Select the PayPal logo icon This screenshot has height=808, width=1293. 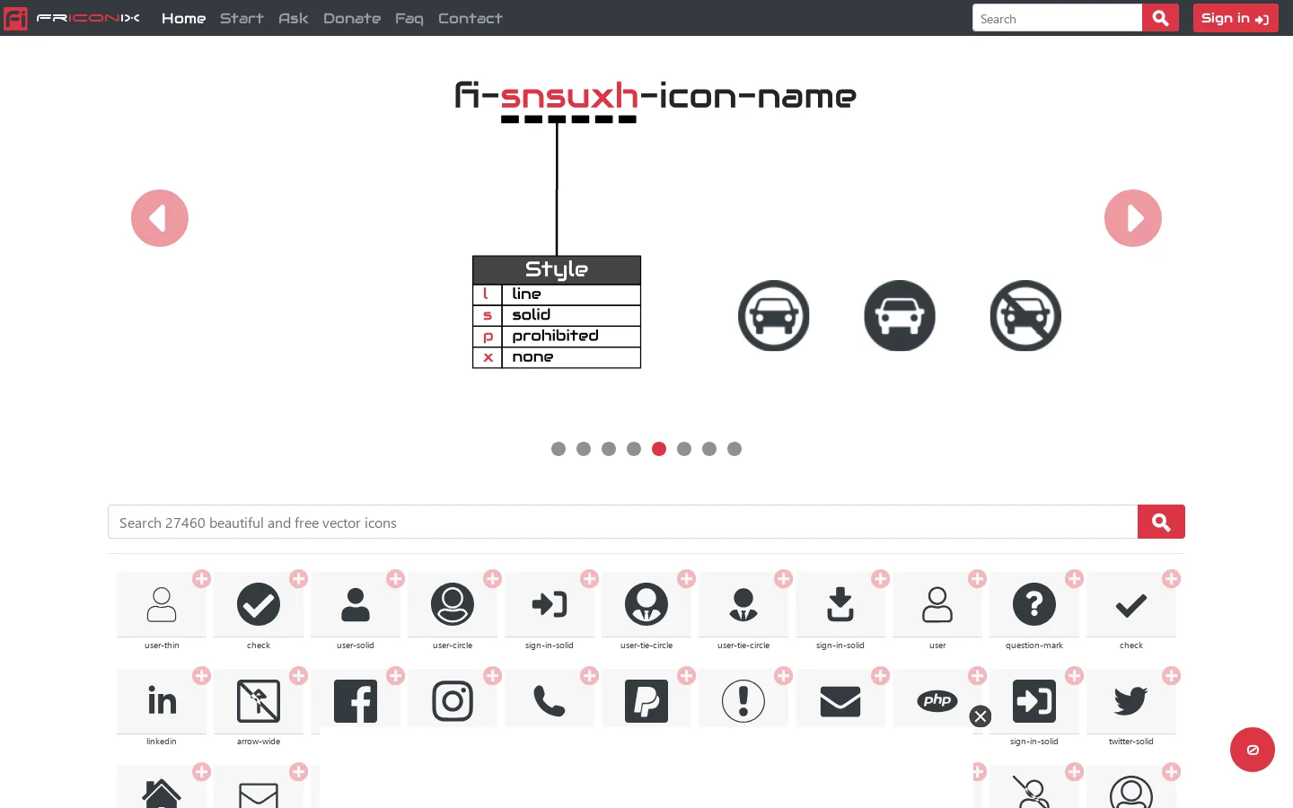[x=646, y=701]
